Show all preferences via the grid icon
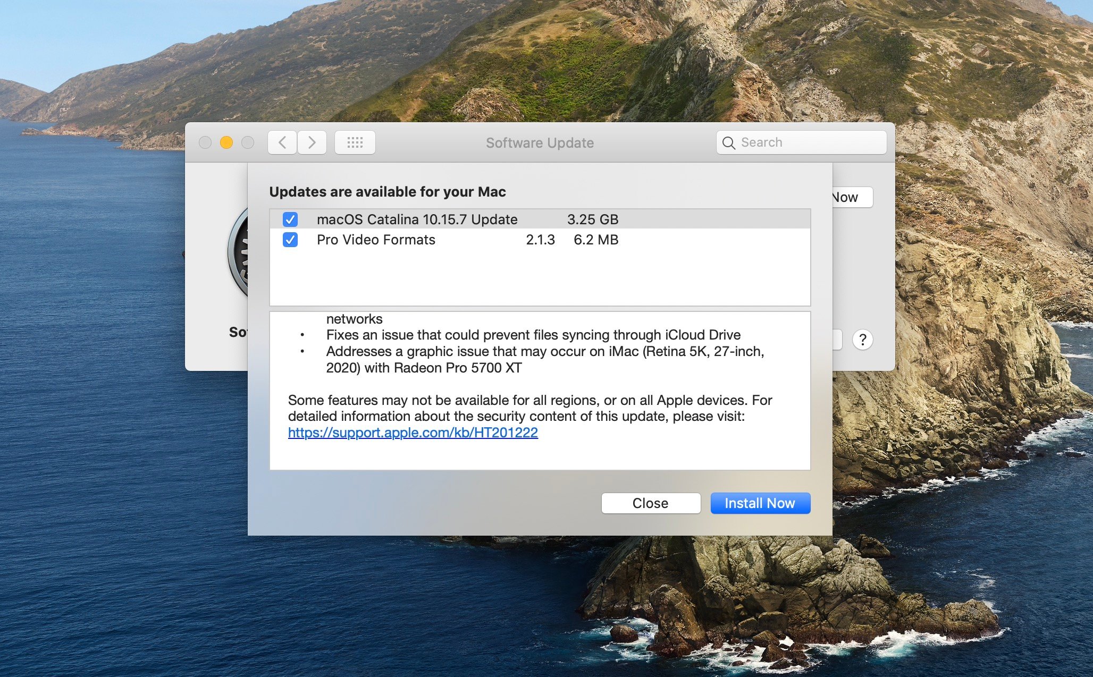 click(355, 142)
